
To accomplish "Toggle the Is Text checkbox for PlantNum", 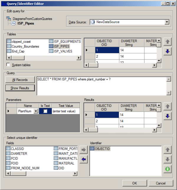I will pyautogui.click(x=45, y=111).
